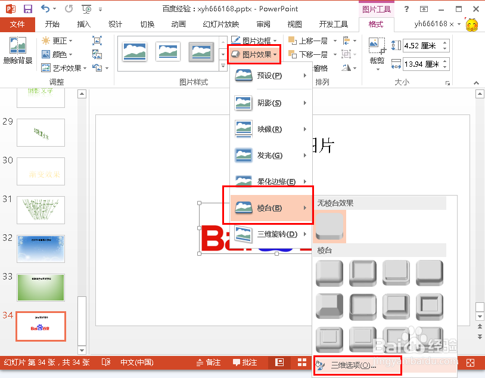This screenshot has width=485, height=378.
Task: Click the ribbon display options icon
Action: (424, 9)
